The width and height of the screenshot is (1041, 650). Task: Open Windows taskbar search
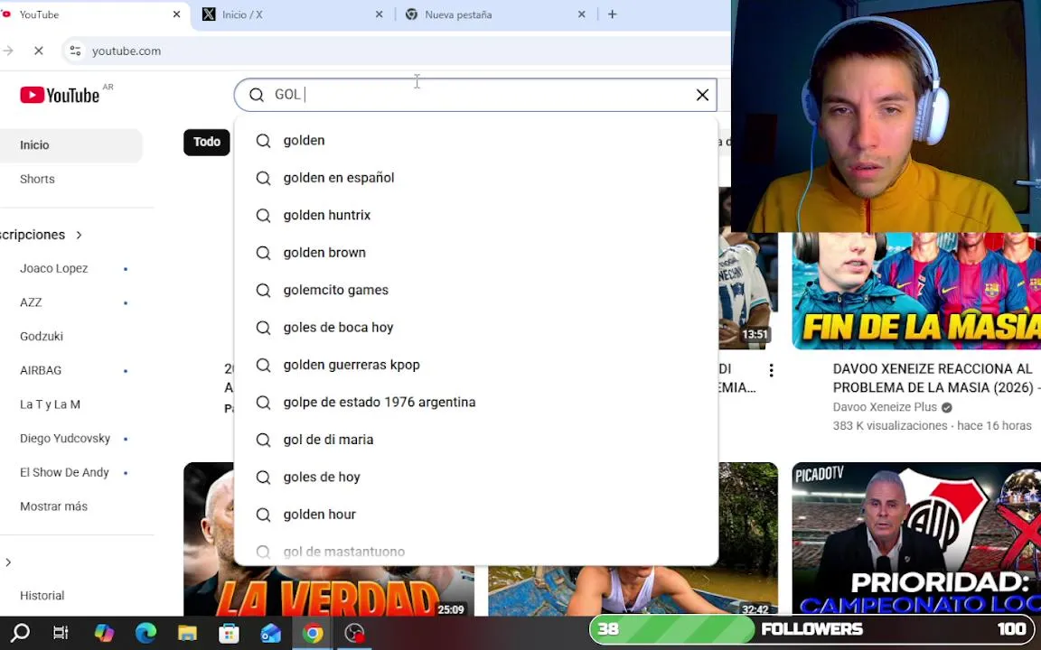(21, 633)
